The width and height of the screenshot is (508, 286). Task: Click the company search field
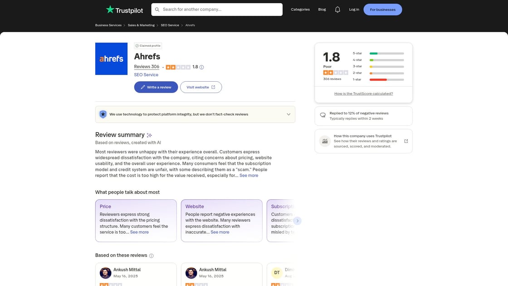217,10
